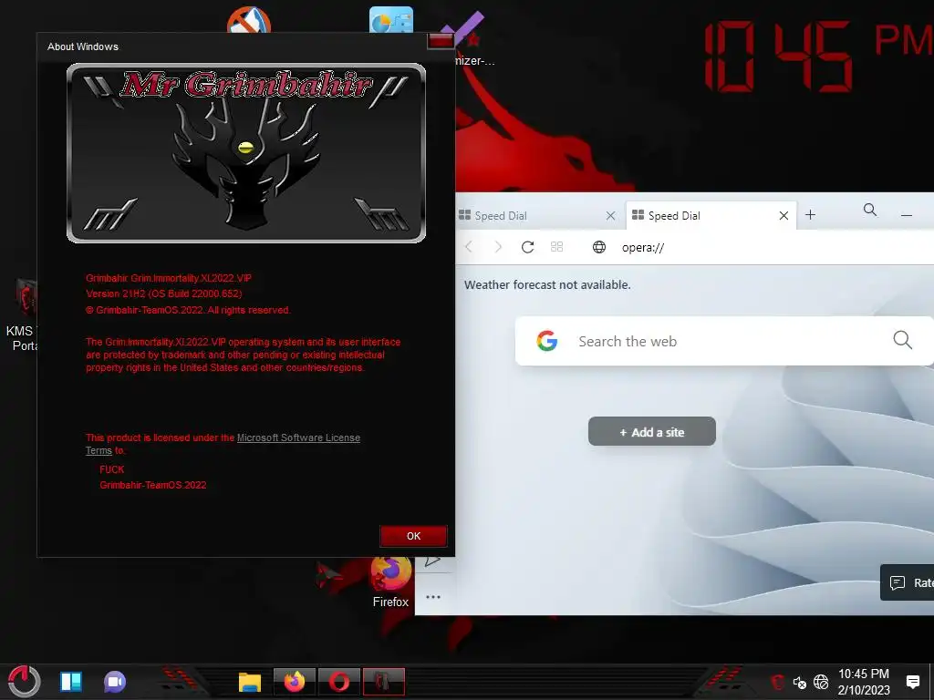Close the first Speed Dial tab
This screenshot has width=934, height=700.
(x=610, y=215)
